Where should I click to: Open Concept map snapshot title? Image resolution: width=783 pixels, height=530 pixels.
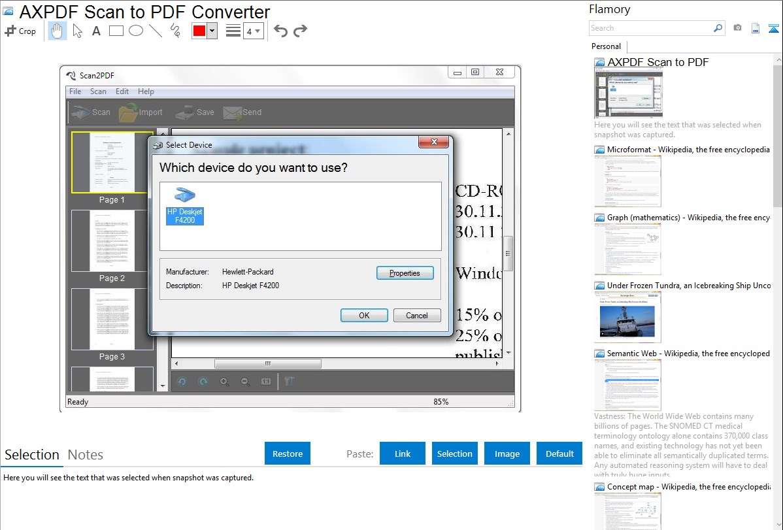pos(688,487)
